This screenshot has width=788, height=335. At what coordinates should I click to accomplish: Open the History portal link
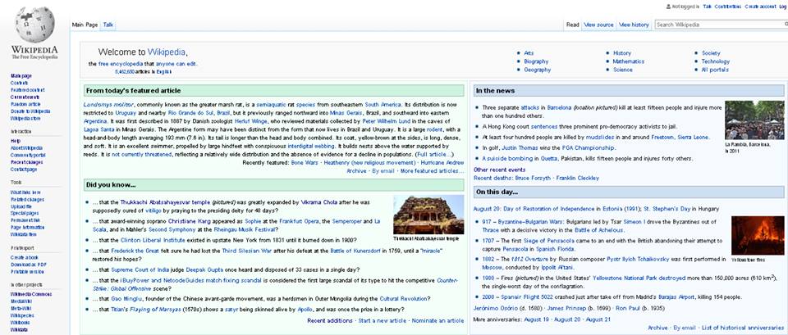tap(621, 52)
